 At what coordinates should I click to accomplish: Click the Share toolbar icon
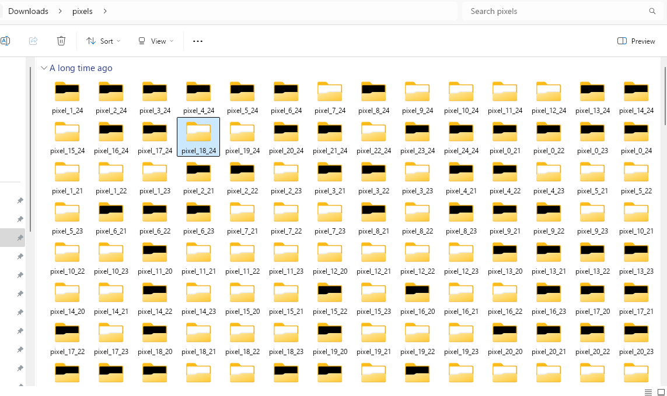tap(33, 41)
